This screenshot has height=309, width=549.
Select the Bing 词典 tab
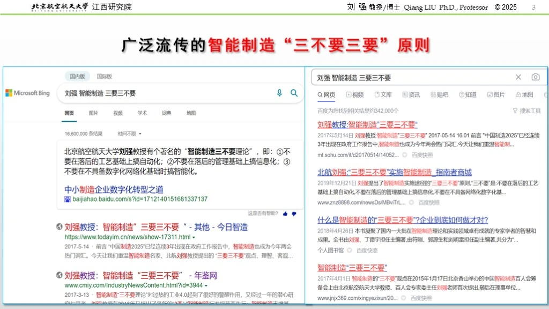(x=167, y=113)
